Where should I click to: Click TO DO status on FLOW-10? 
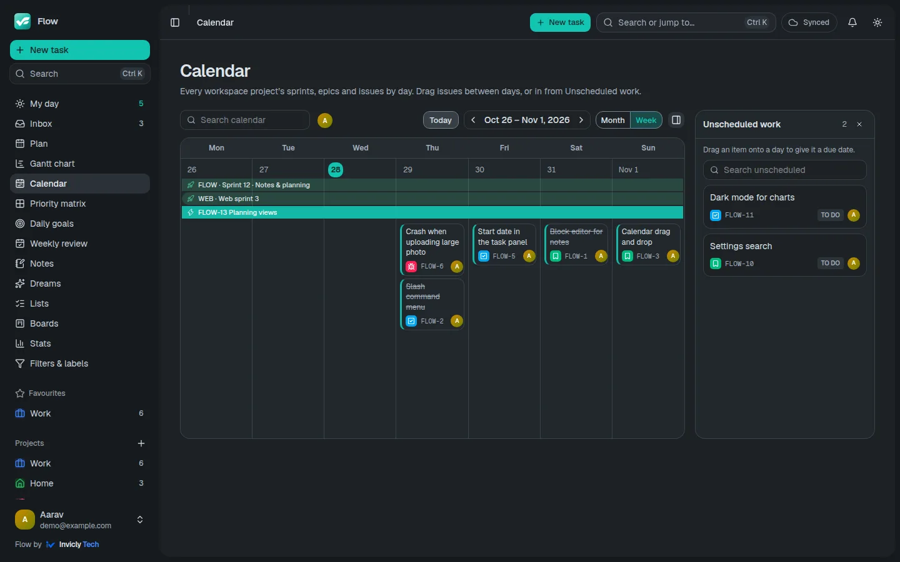(831, 263)
